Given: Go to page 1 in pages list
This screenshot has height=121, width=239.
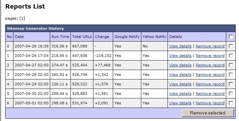Looking at the screenshot, I should click(22, 18).
